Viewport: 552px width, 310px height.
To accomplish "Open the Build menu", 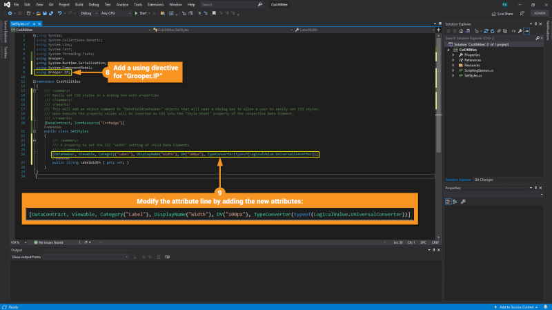I will tap(81, 5).
